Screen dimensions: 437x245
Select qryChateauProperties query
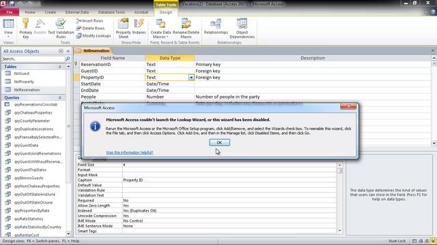point(33,113)
